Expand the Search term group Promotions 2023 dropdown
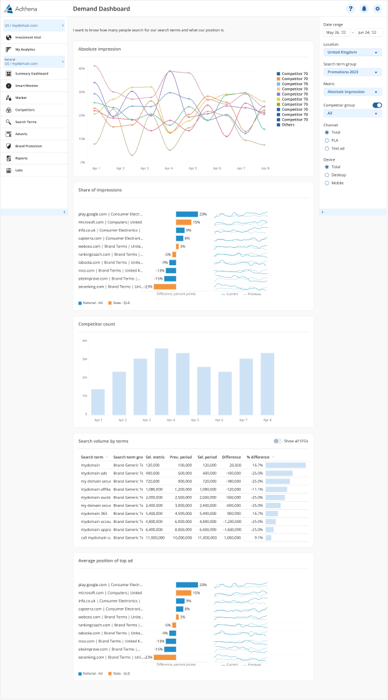388x700 pixels. 352,72
